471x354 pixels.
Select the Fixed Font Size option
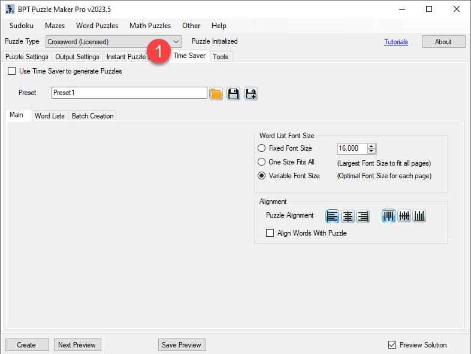coord(261,148)
